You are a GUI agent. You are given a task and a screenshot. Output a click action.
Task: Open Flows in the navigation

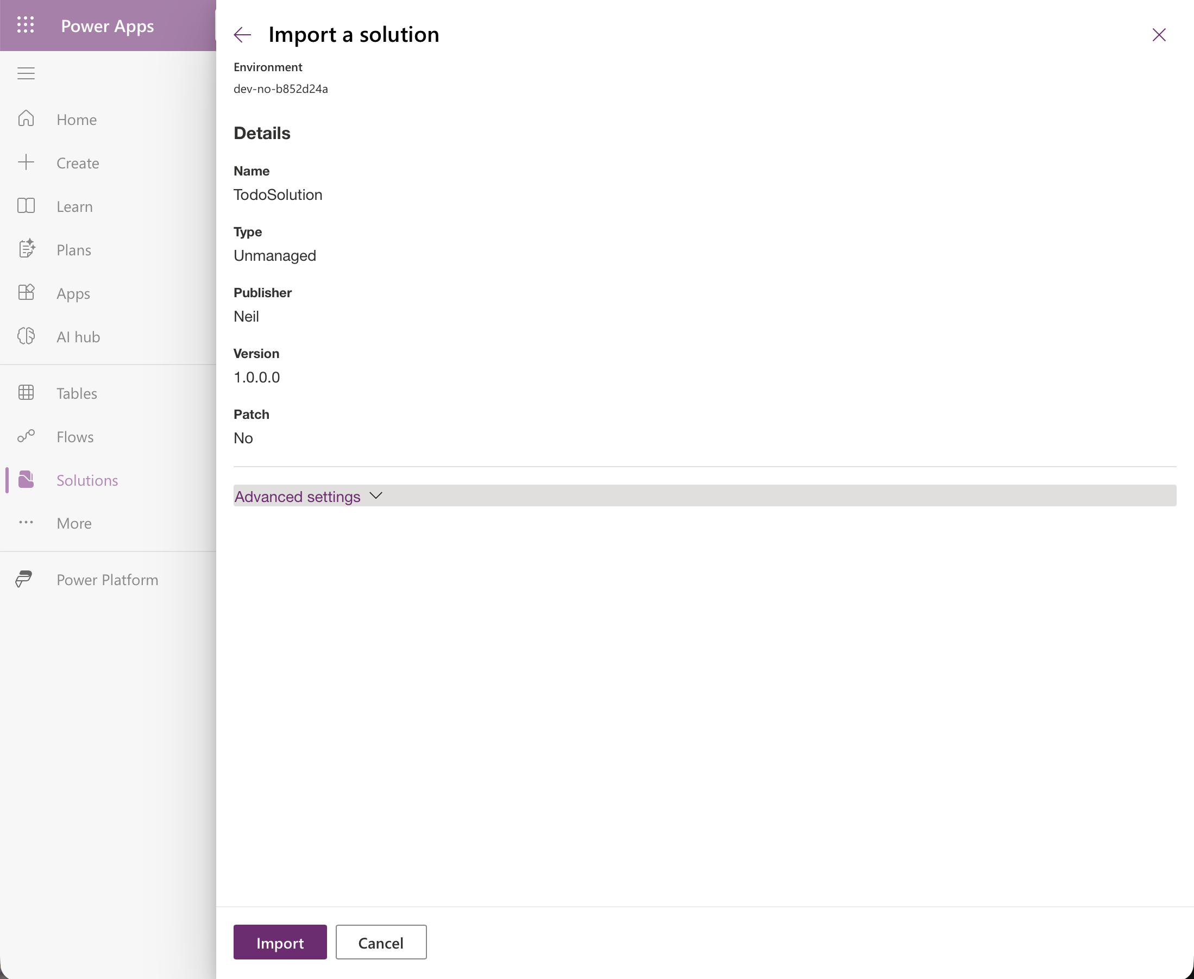click(x=75, y=436)
